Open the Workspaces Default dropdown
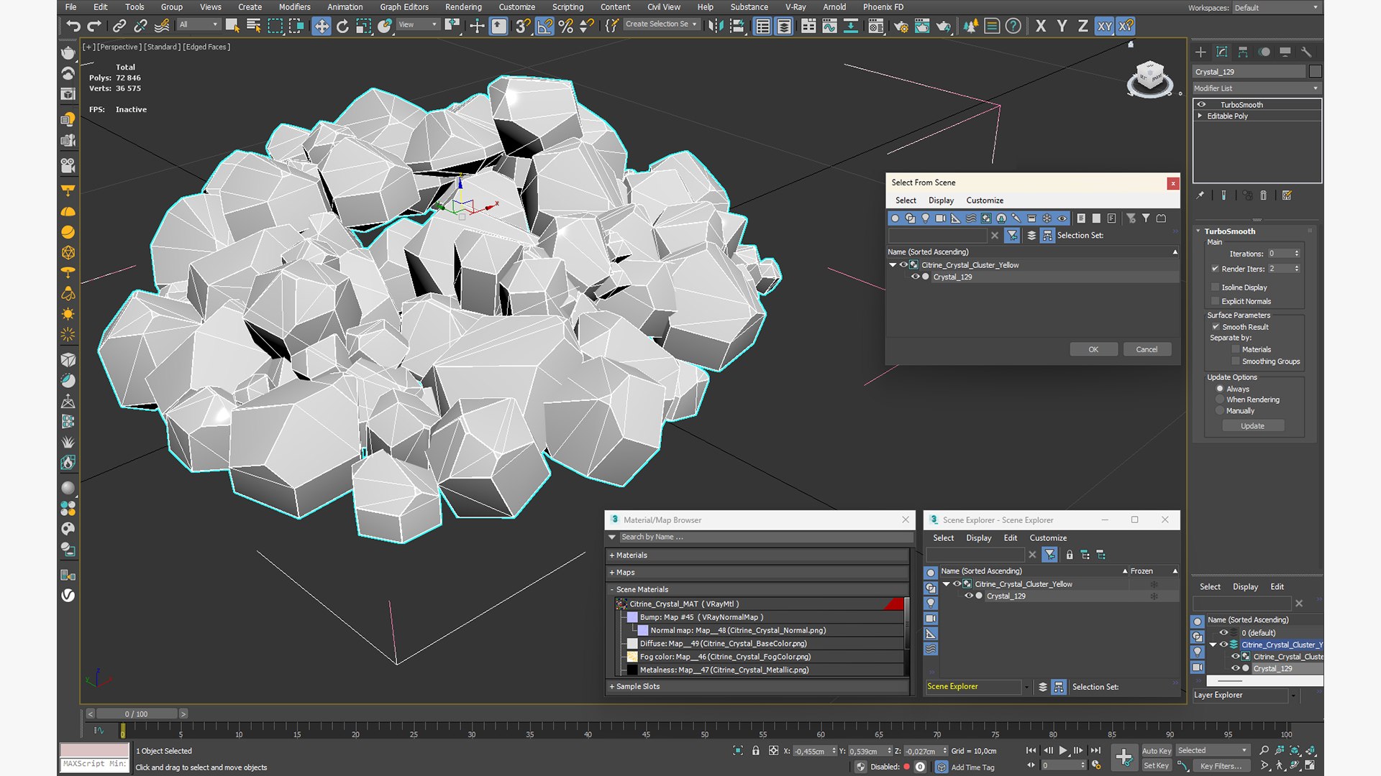 tap(1277, 8)
